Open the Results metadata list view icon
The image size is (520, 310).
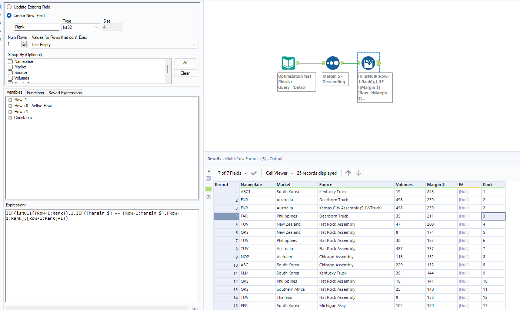[209, 170]
